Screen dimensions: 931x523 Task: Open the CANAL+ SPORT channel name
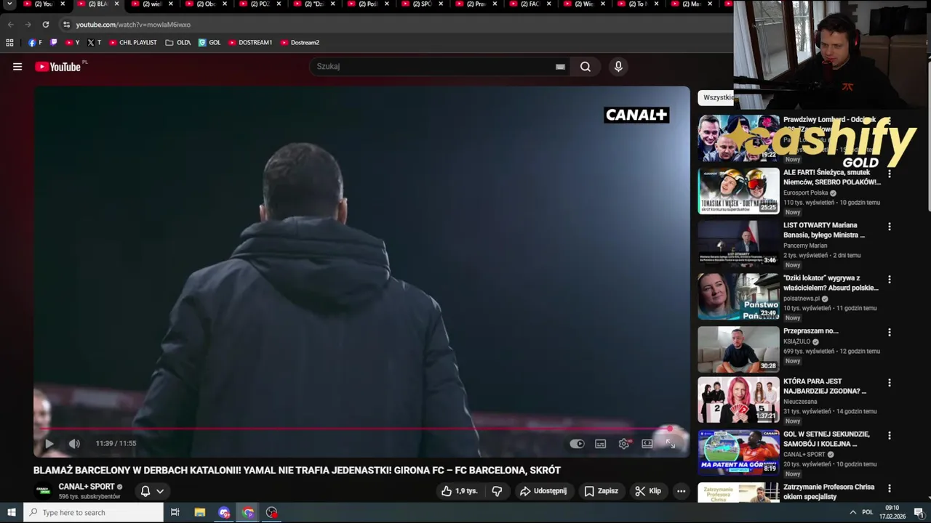tap(87, 487)
